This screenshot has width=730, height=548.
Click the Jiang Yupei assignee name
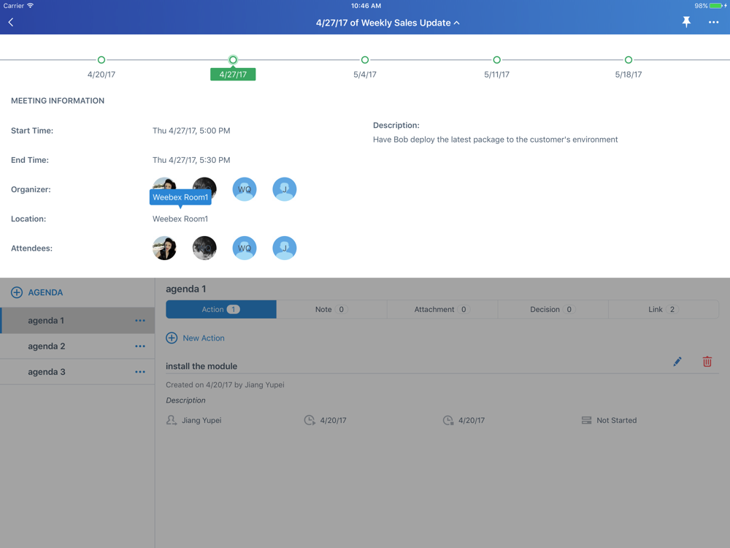coord(201,420)
